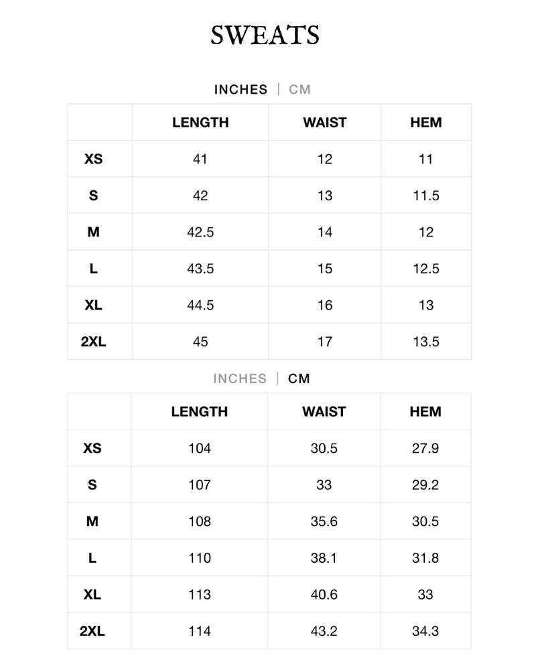Click the hem value 11.5
Image resolution: width=536 pixels, height=670 pixels.
tap(426, 196)
